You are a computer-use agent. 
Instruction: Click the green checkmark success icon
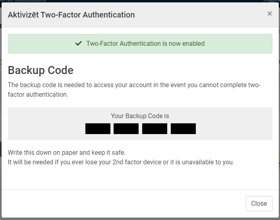tap(79, 43)
